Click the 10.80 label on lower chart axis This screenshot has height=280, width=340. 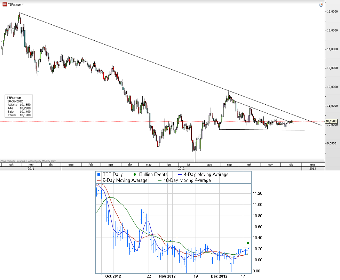258,216
